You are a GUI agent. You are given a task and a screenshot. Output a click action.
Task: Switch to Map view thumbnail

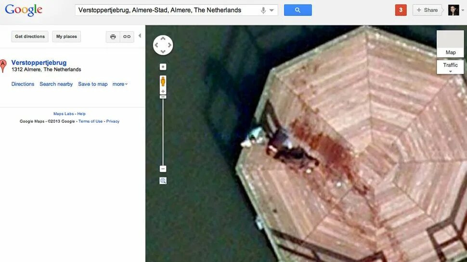pyautogui.click(x=450, y=44)
